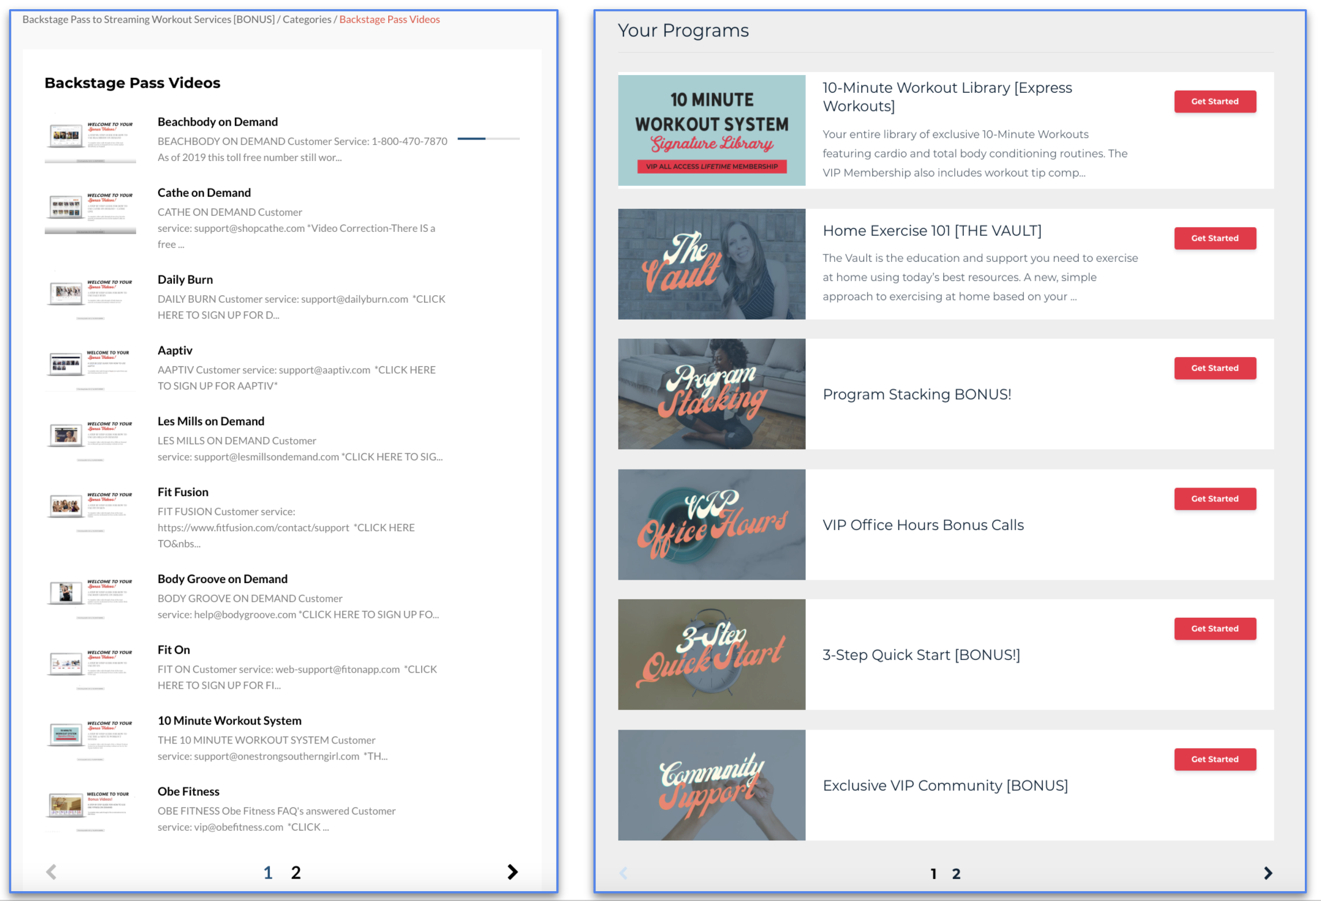
Task: Click Get Started for VIP Office Hours
Action: (x=1214, y=498)
